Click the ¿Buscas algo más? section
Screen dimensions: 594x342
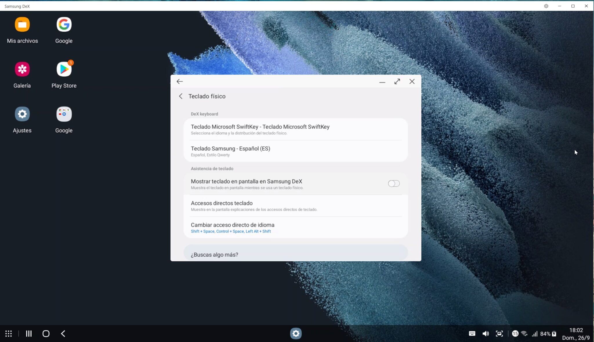(x=296, y=253)
